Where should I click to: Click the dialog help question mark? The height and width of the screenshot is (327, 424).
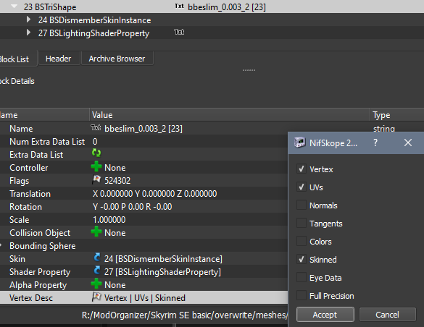click(375, 143)
